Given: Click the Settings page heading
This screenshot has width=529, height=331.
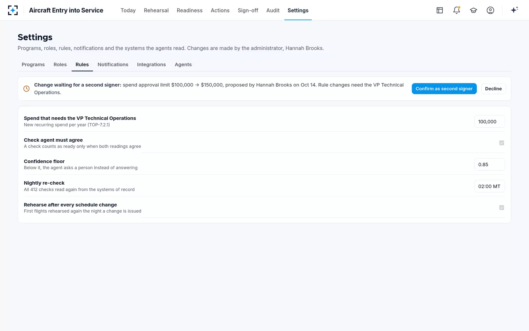Looking at the screenshot, I should 35,37.
